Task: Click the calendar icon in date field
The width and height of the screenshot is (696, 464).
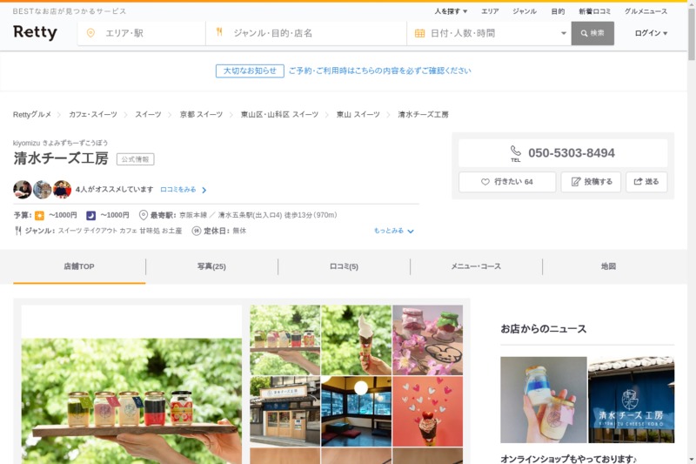Action: (420, 33)
